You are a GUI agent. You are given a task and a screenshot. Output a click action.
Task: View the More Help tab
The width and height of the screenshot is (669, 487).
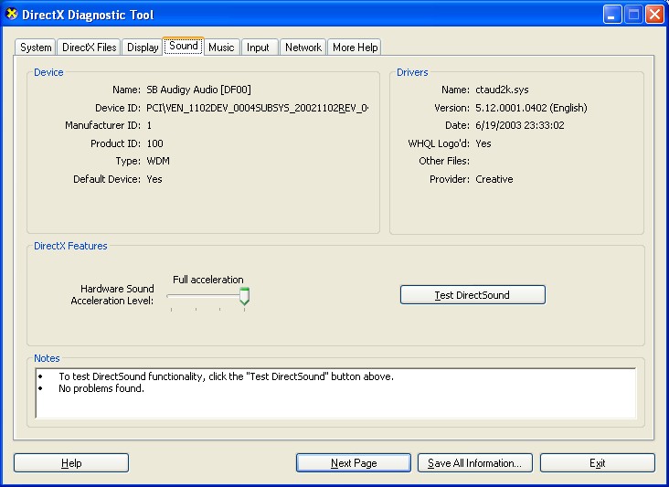point(355,48)
